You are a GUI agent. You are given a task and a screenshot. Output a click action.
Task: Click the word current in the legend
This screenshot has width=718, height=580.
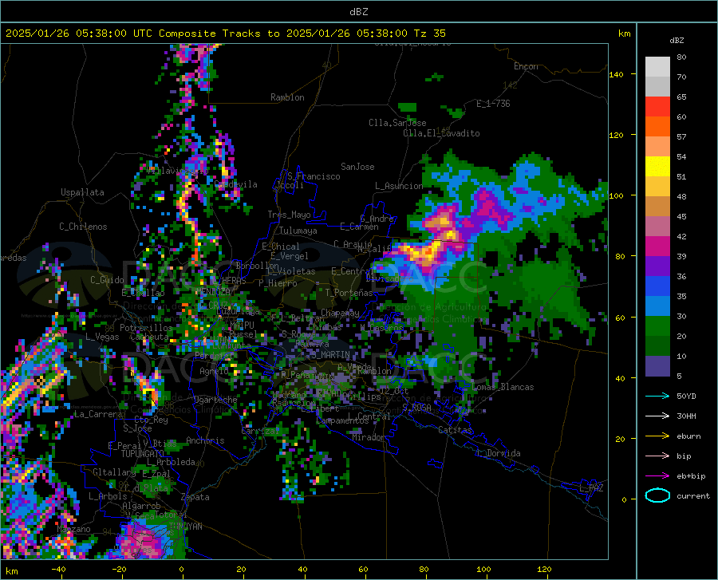click(x=692, y=495)
